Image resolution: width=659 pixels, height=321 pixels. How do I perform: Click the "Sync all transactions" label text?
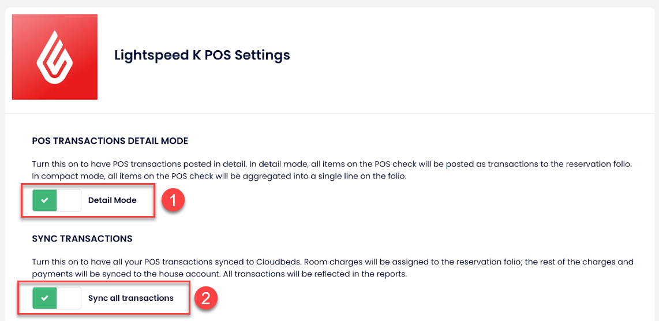click(x=130, y=298)
